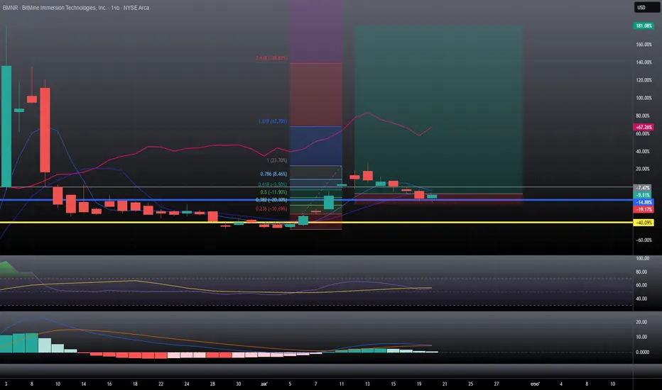The image size is (662, 390).
Task: Select the +67.26% pink price label
Action: [644, 127]
